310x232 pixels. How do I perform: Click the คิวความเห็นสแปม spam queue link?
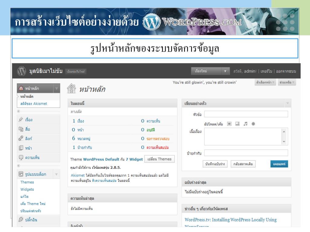point(104,181)
